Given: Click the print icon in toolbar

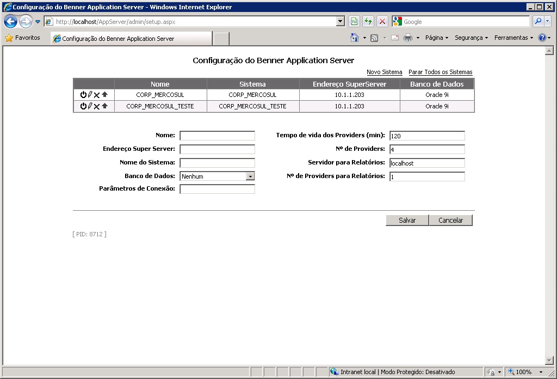Looking at the screenshot, I should point(407,38).
